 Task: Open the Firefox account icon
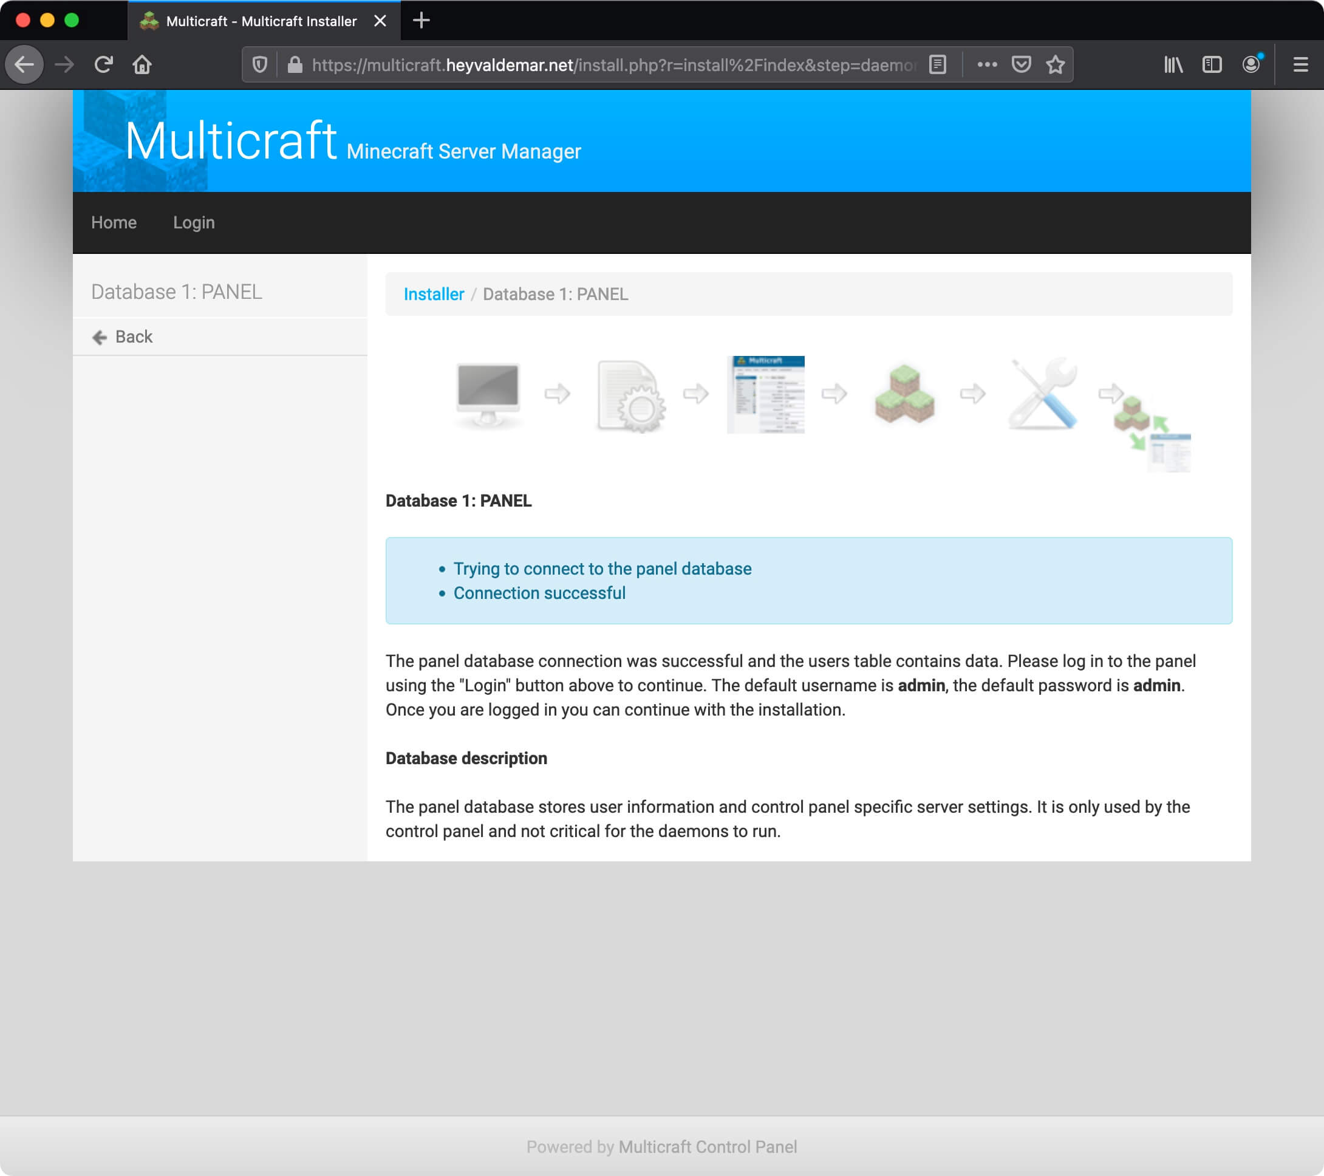point(1252,64)
